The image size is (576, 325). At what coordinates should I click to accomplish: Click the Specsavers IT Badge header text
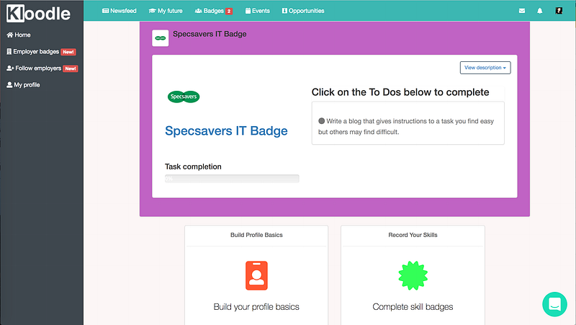click(210, 34)
